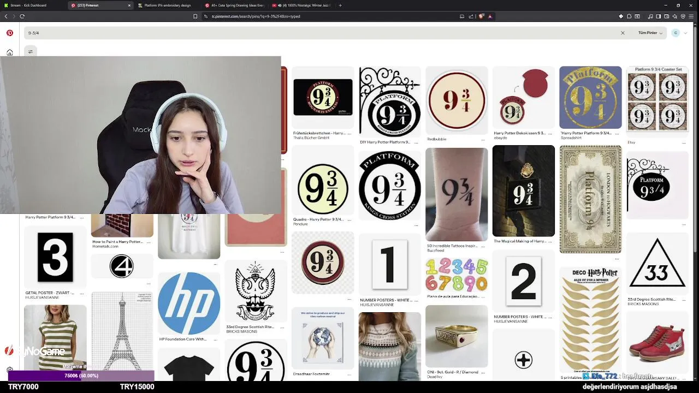Open the browser hamburger menu
The height and width of the screenshot is (393, 699).
coord(692,16)
